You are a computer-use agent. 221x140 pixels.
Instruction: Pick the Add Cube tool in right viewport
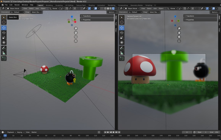point(122,59)
